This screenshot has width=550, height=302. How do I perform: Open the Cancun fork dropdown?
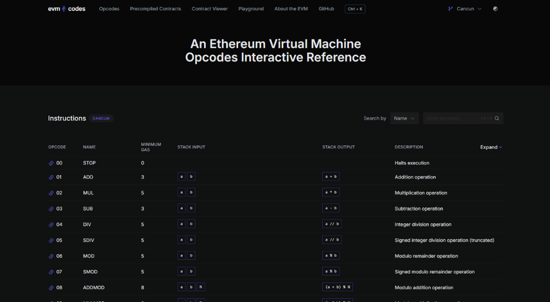[x=465, y=9]
